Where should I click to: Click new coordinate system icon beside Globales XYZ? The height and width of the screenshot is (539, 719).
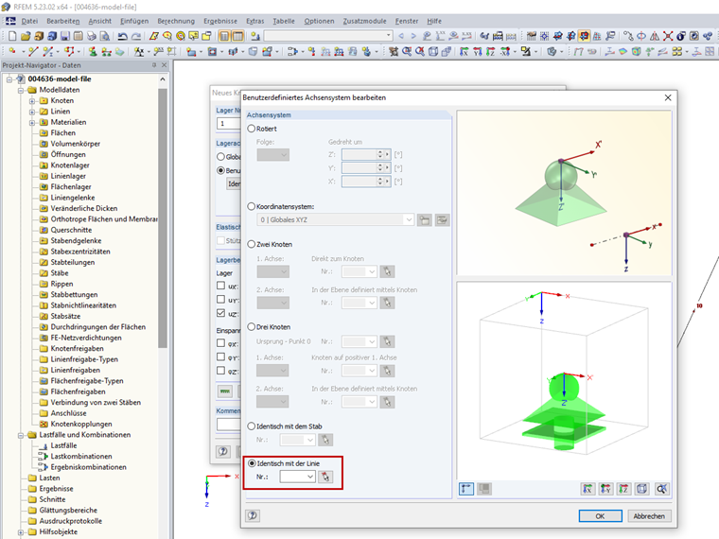tap(425, 220)
